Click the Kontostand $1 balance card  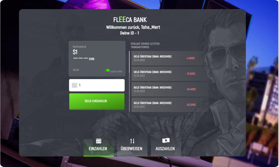click(97, 59)
